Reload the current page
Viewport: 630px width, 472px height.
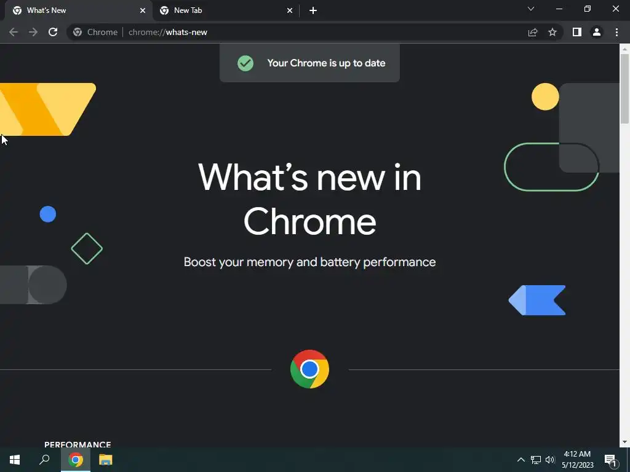[53, 32]
